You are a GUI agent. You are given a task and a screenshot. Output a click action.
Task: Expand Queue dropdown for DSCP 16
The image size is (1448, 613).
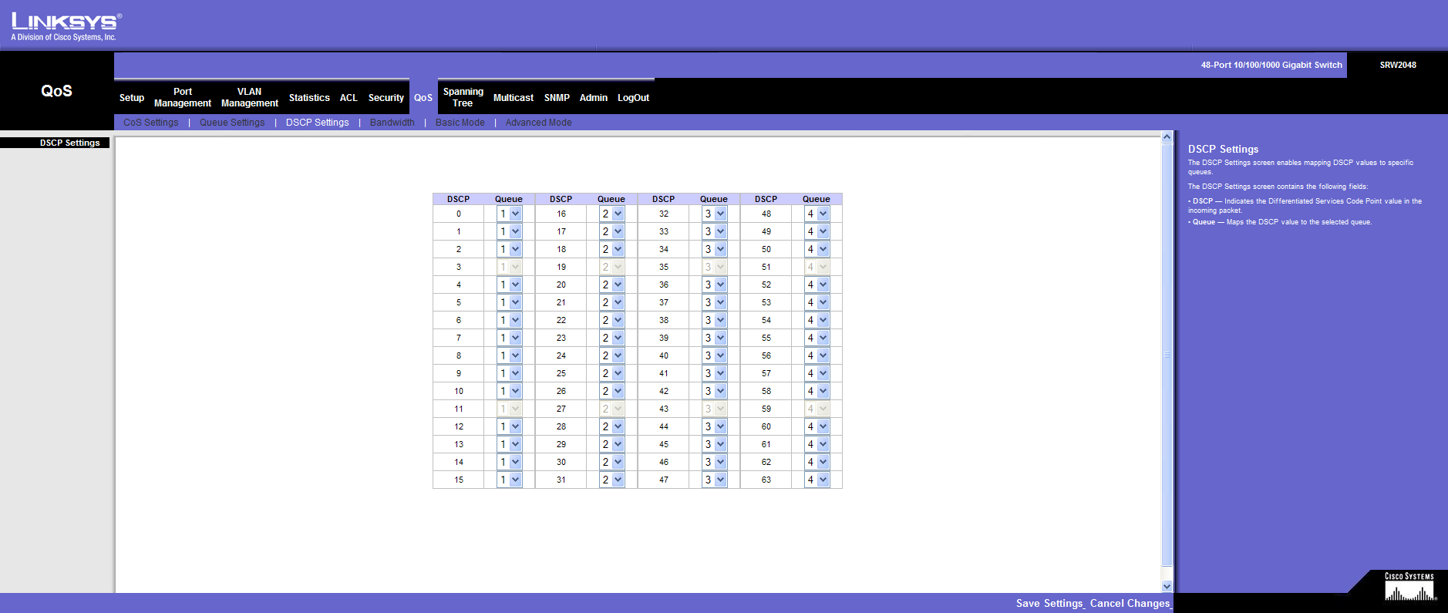(611, 214)
